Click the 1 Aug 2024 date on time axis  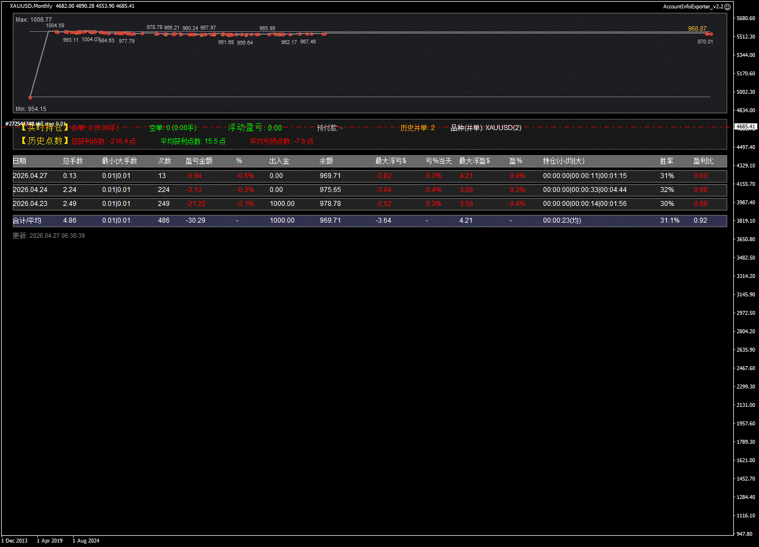[x=86, y=540]
